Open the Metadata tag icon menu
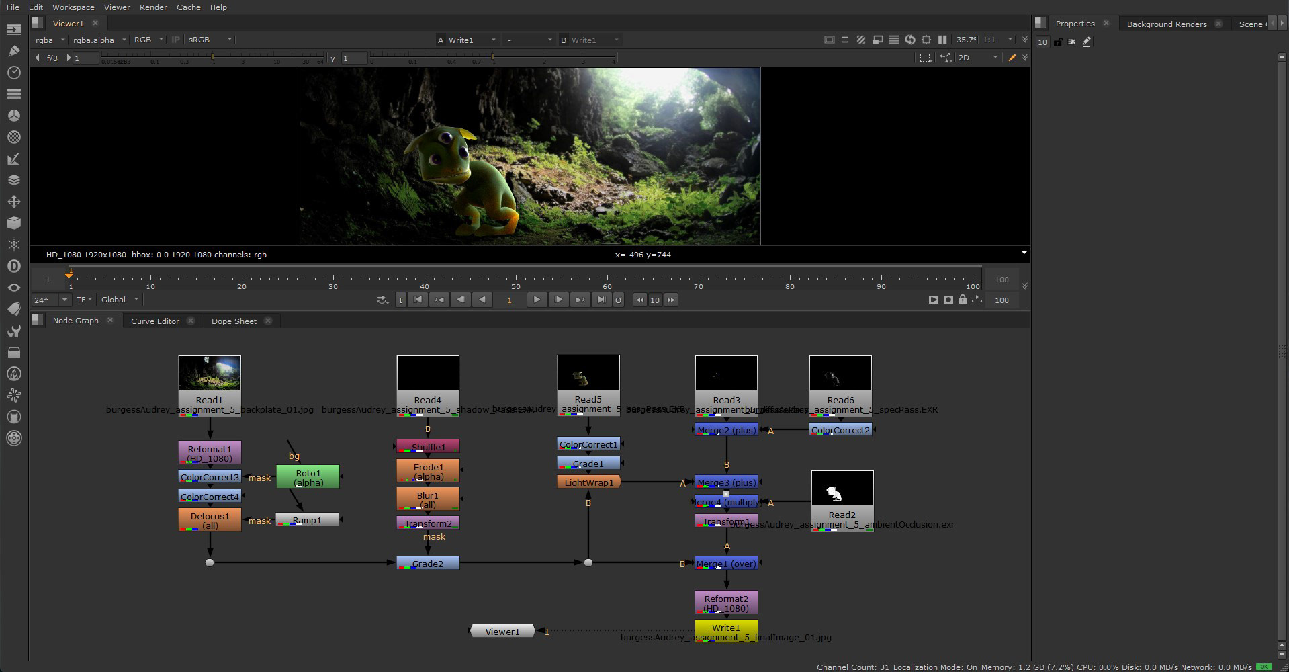Image resolution: width=1289 pixels, height=672 pixels. (x=14, y=309)
